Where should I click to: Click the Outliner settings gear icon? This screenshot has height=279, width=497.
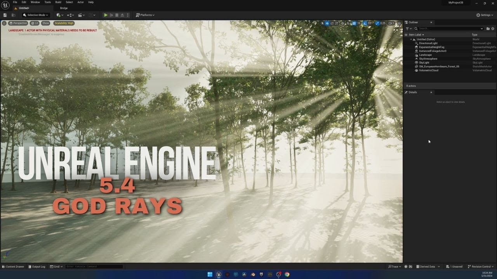click(x=493, y=29)
